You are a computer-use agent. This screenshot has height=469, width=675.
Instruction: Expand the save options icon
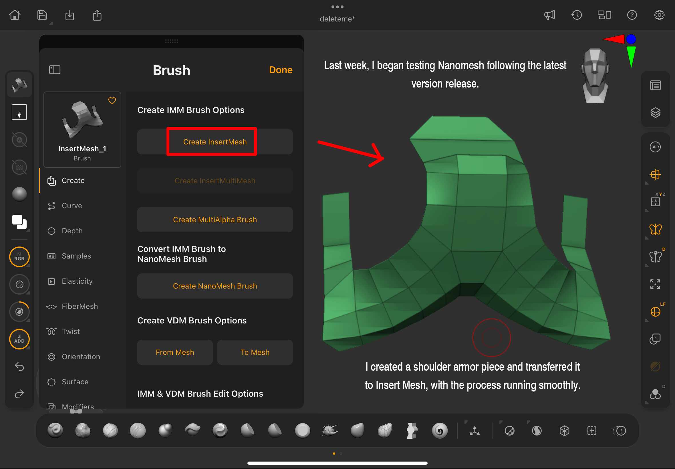(x=42, y=15)
